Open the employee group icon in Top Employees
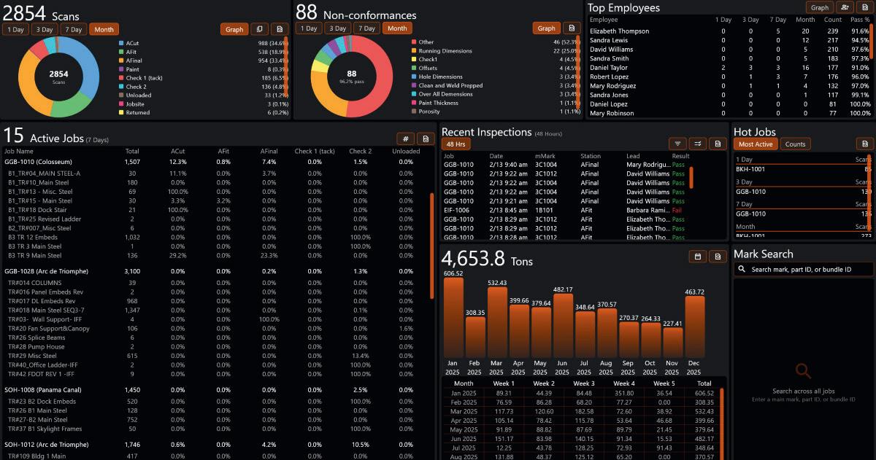This screenshot has width=876, height=460. click(845, 7)
